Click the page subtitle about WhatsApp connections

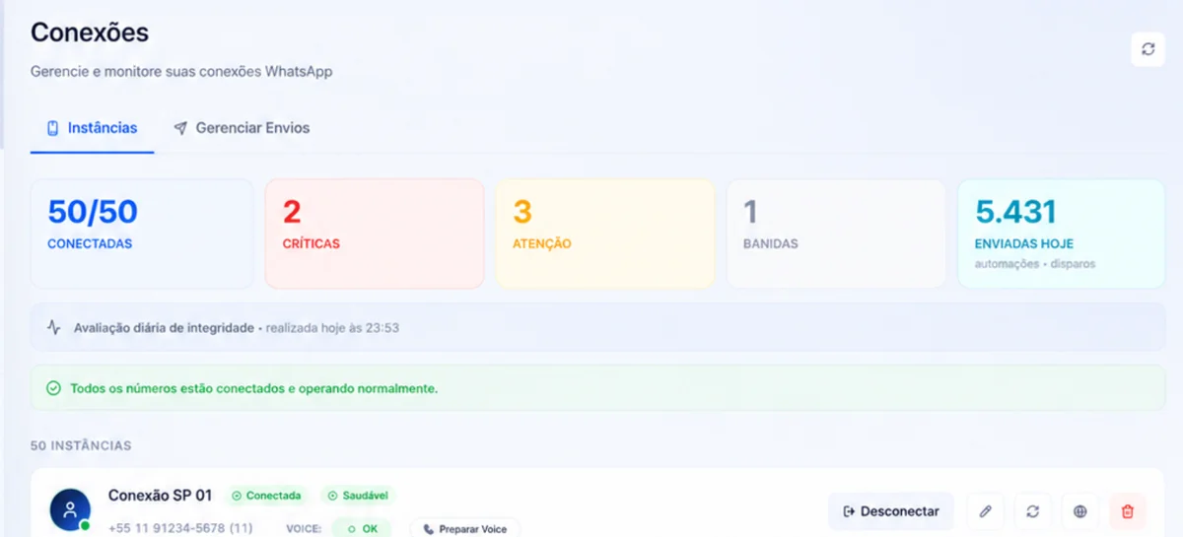[x=181, y=71]
